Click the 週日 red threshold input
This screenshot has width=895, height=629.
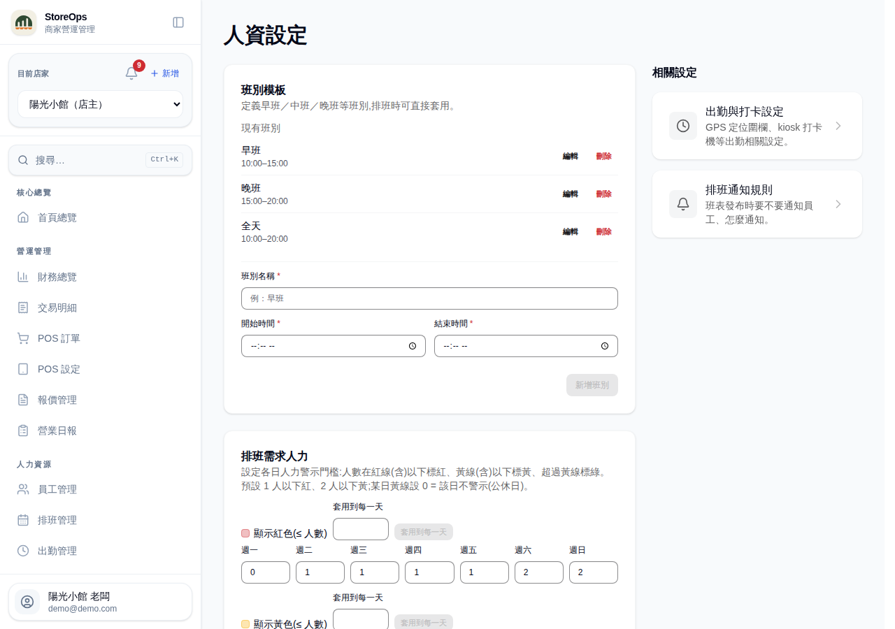[594, 572]
